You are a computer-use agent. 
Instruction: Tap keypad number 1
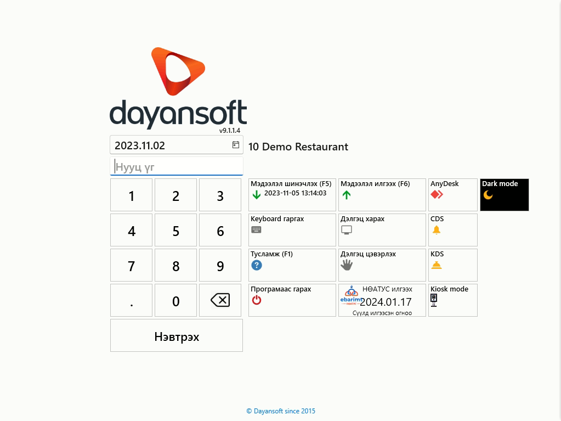[131, 195]
